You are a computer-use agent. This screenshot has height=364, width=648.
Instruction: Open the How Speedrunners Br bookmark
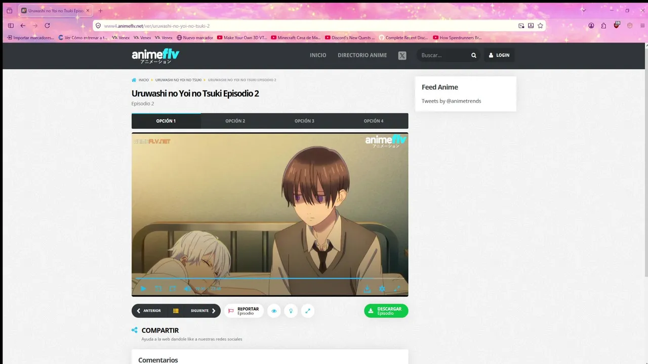coord(458,38)
